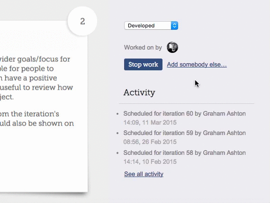Click the Activity section heading

click(139, 93)
